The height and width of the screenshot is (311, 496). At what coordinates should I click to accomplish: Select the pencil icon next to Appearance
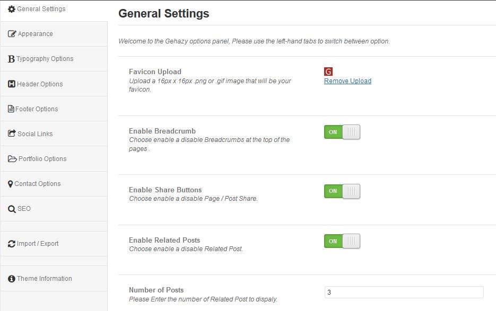[12, 33]
